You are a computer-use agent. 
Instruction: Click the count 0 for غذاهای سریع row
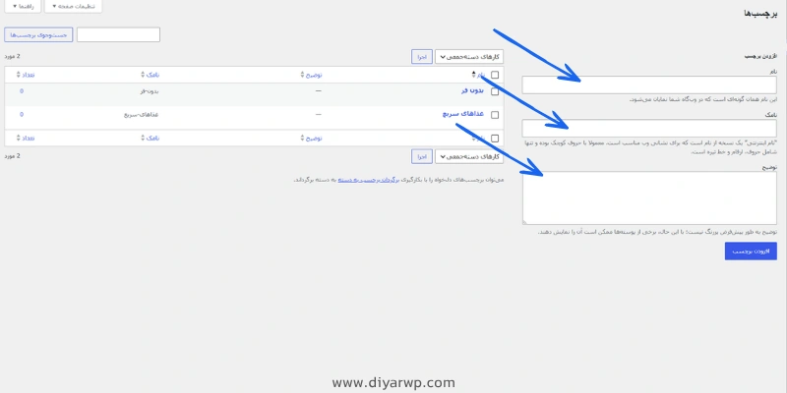22,114
